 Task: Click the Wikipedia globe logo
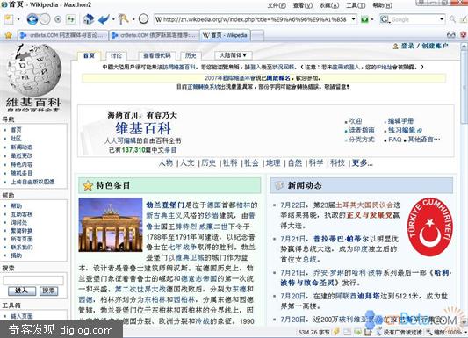click(34, 70)
